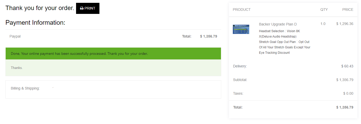The height and width of the screenshot is (124, 361).
Task: Click the printer icon in PRINT button
Action: [x=82, y=8]
